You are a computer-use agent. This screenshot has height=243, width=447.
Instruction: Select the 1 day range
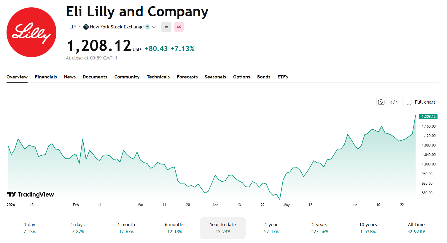point(30,228)
